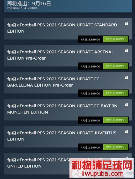Viewport: 135px width, 179px height.
Task: Open FC Barcelona Edition Pre-Order title
Action: point(53,82)
